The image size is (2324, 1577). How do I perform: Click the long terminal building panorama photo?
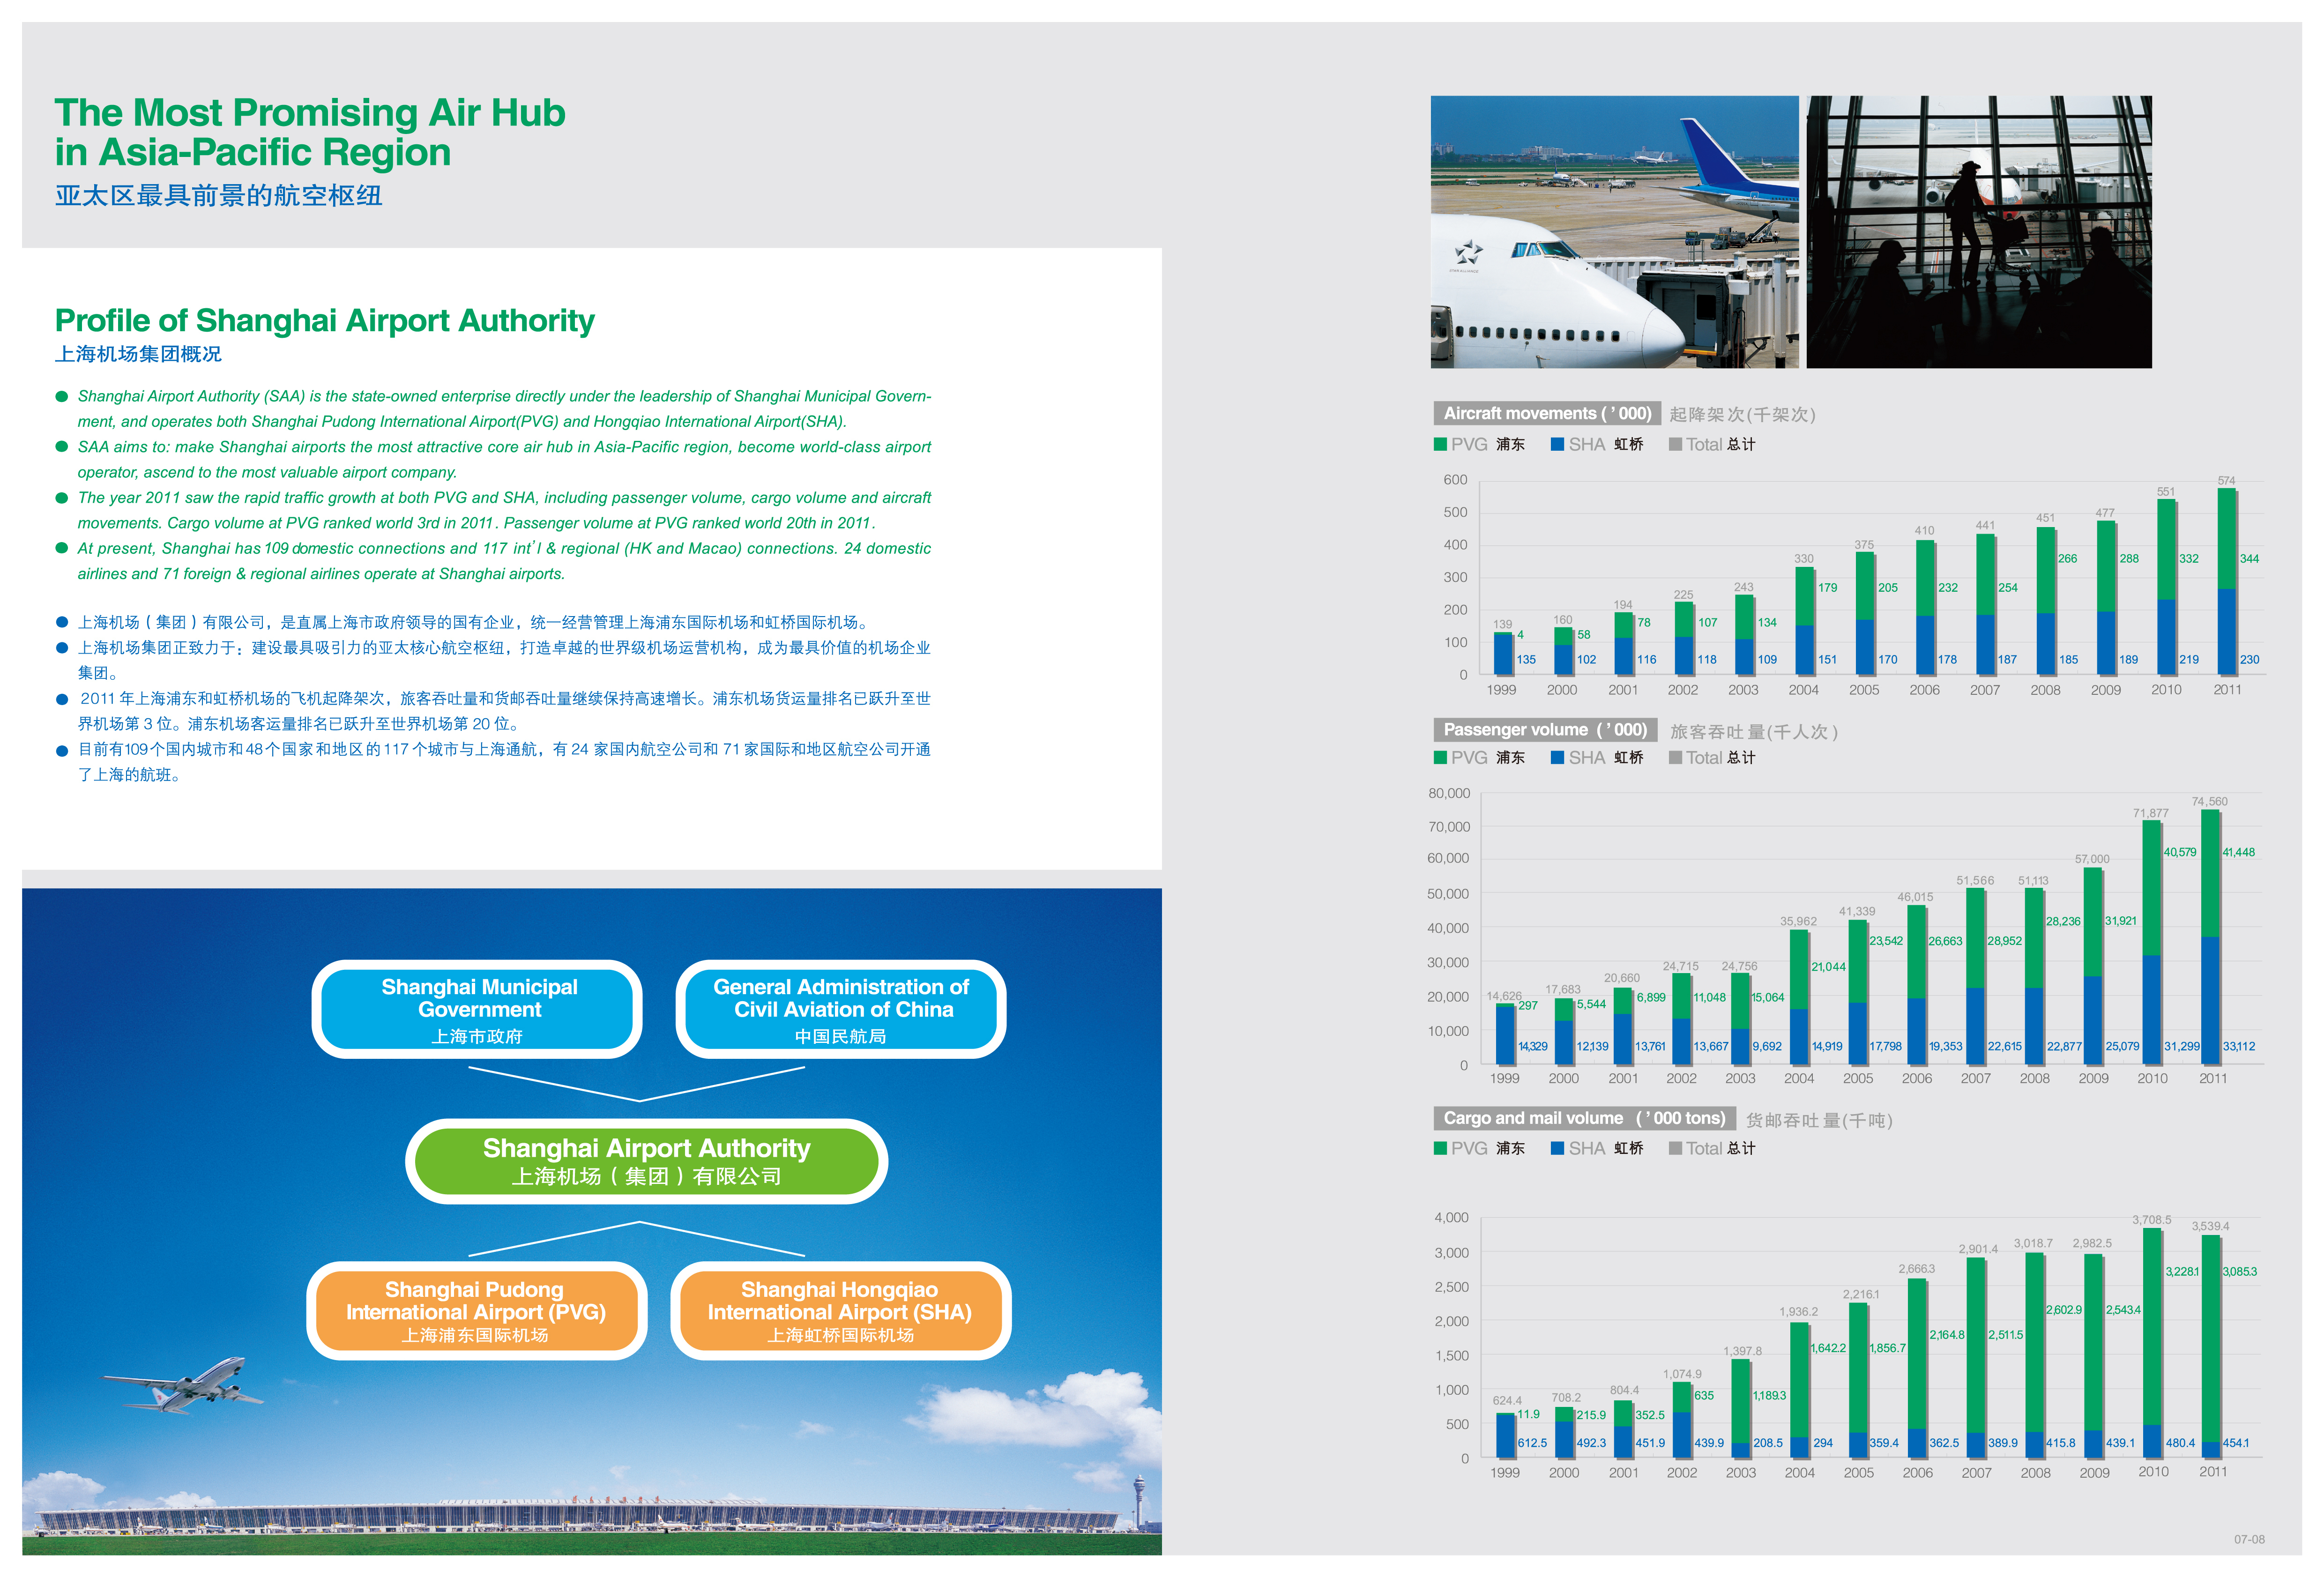[591, 1517]
